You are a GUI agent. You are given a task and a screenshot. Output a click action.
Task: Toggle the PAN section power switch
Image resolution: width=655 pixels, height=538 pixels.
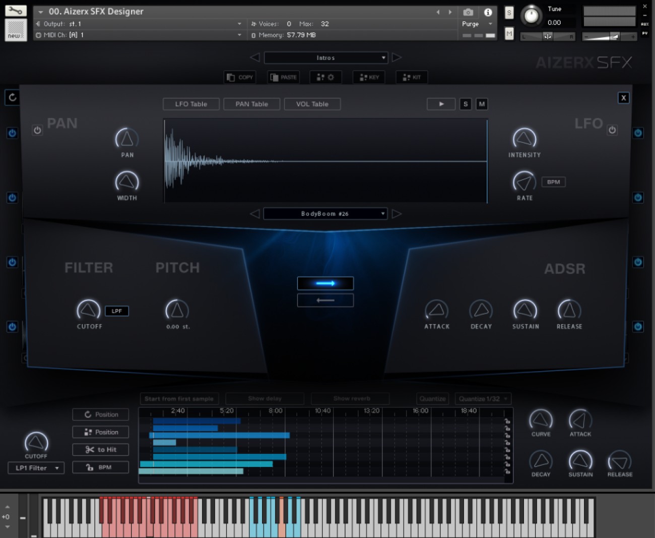(x=37, y=130)
